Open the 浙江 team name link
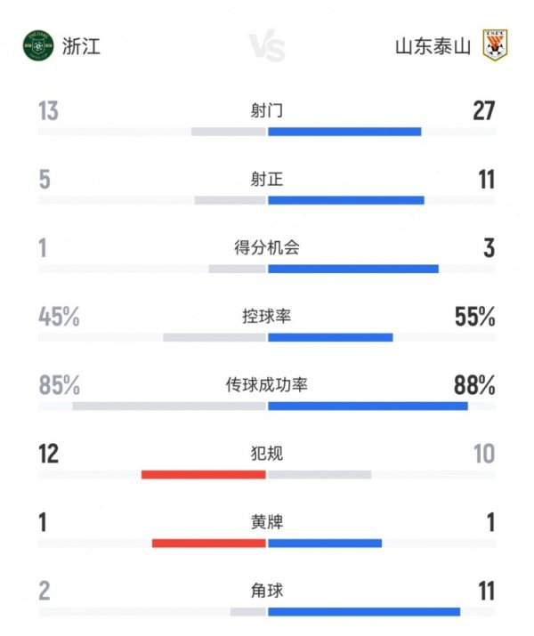The width and height of the screenshot is (534, 636). [x=81, y=45]
